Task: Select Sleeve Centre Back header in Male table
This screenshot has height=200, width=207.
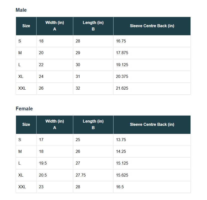Action: click(152, 26)
